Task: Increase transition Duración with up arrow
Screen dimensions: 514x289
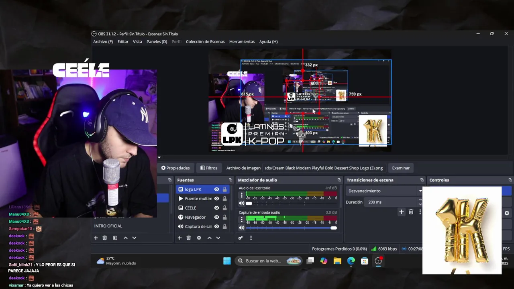Action: click(420, 200)
